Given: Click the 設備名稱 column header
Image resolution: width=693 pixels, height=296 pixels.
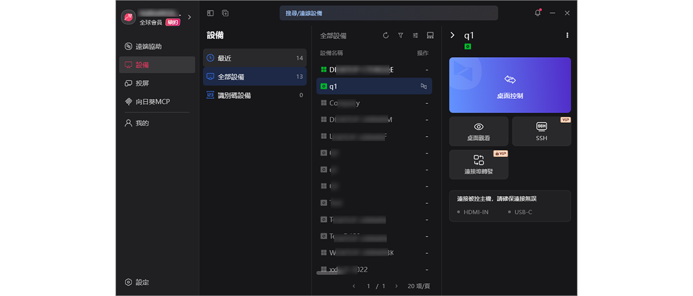Looking at the screenshot, I should click(x=332, y=53).
